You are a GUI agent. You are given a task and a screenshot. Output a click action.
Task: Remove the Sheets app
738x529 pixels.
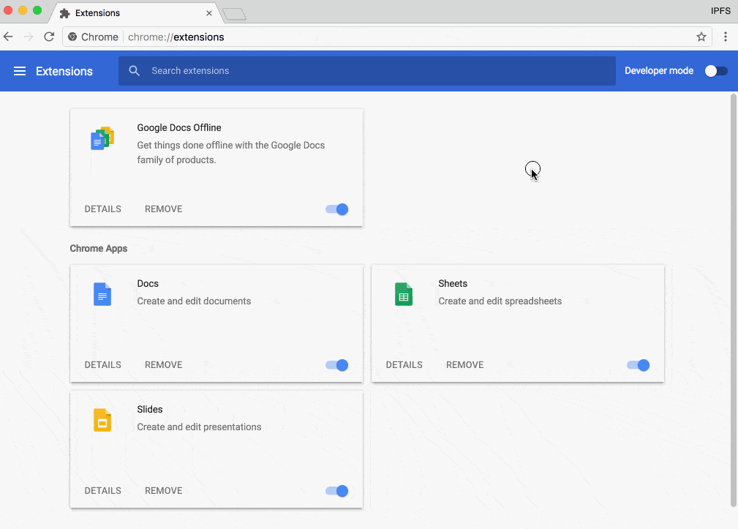point(464,365)
